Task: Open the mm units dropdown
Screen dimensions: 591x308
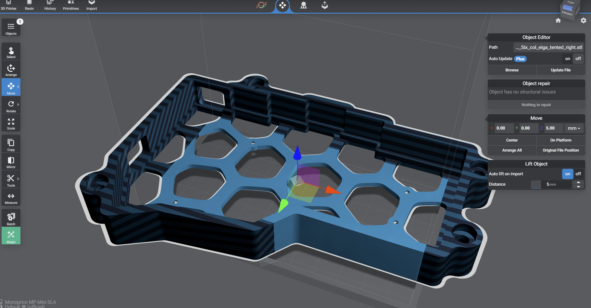Action: click(x=574, y=128)
